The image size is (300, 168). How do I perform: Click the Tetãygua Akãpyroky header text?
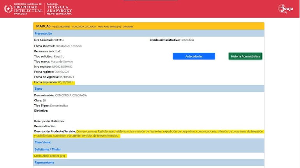[59, 9]
